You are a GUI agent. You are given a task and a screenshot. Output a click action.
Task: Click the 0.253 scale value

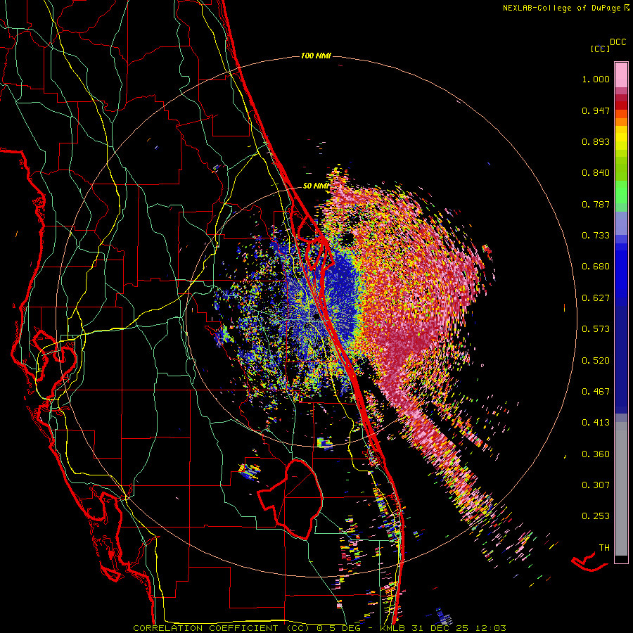click(596, 516)
